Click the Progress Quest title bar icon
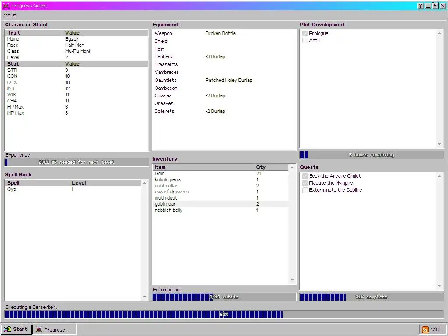This screenshot has height=336, width=448. [x=6, y=6]
